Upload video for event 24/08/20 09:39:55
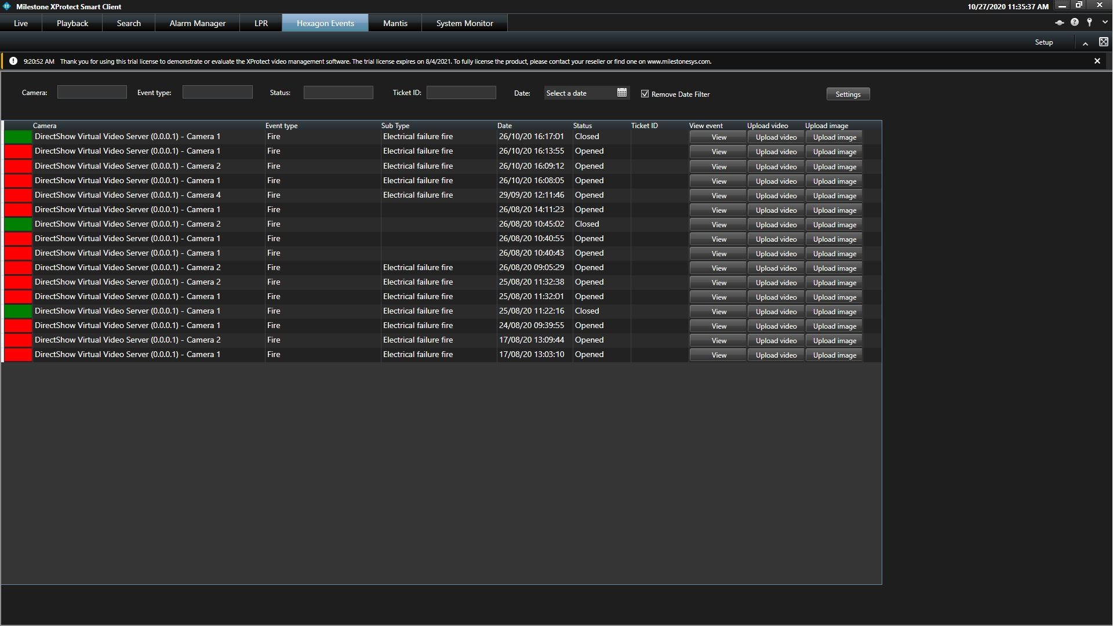Screen dimensions: 1113x626 pyautogui.click(x=776, y=326)
